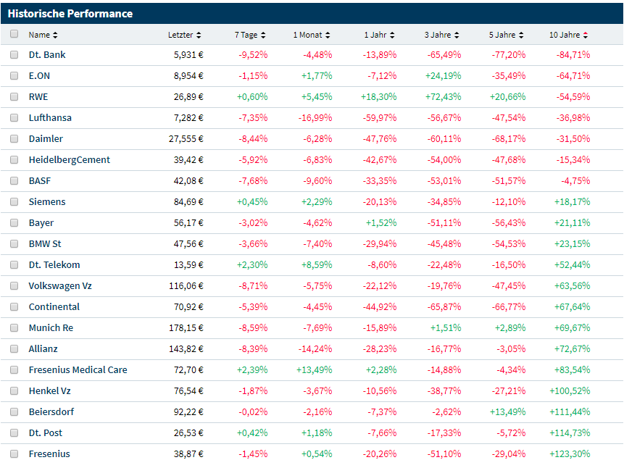Enable the checkbox next to Siemens
Image resolution: width=624 pixels, height=460 pixels.
tap(14, 201)
